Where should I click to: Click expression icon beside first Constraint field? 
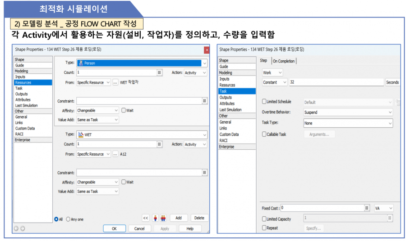coord(204,101)
